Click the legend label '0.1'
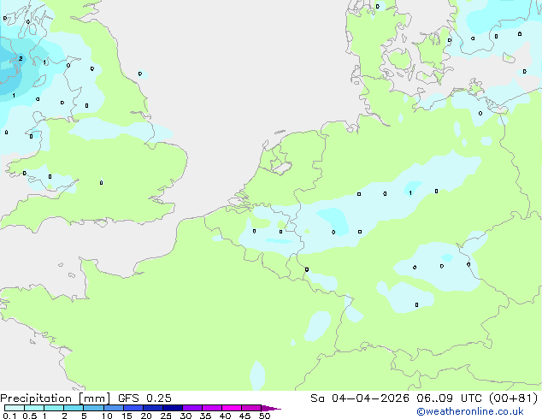Viewport: 542px width, 419px height. pos(9,416)
